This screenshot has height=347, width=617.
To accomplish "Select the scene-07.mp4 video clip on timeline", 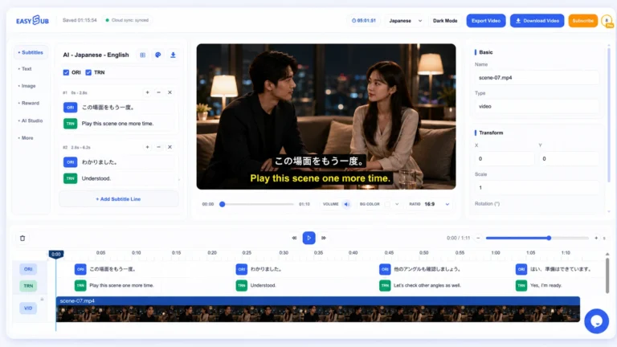I will point(318,309).
